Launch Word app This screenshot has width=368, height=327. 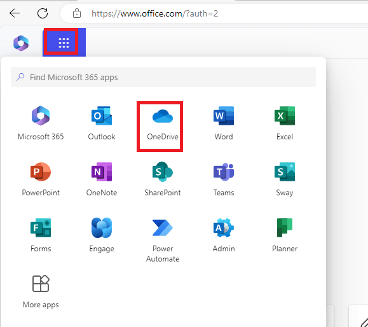224,123
